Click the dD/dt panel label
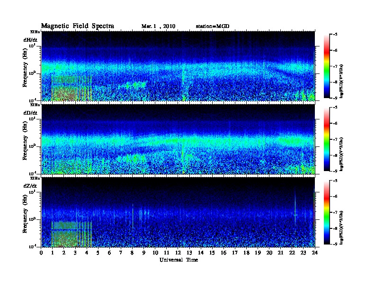The image size is (375, 290). click(x=30, y=113)
